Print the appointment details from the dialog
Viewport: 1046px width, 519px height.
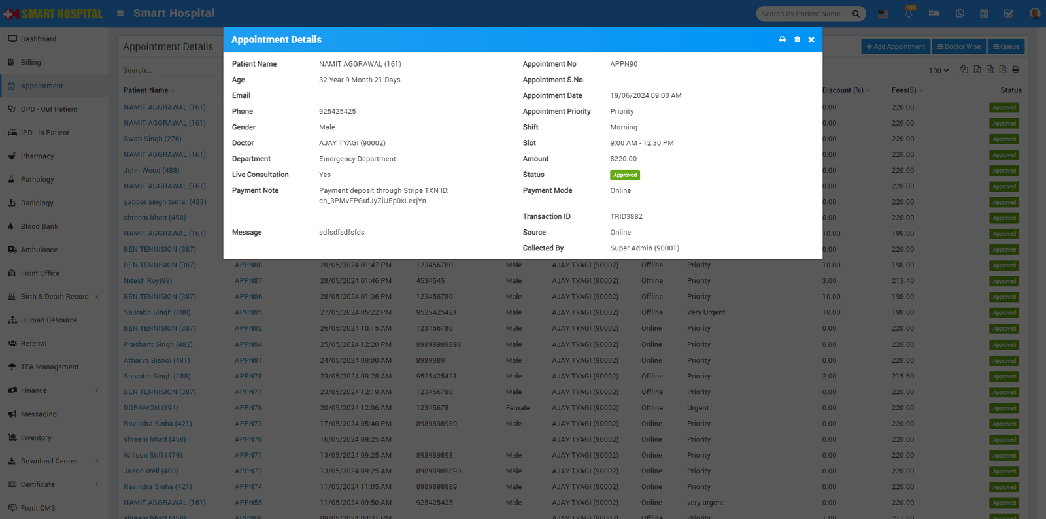(x=782, y=40)
